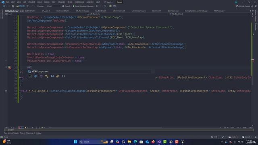
Task: Click the fourth IntelliSense filter icon
Action: click(47, 76)
